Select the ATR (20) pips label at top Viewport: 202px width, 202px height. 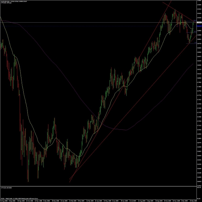pyautogui.click(x=6, y=3)
